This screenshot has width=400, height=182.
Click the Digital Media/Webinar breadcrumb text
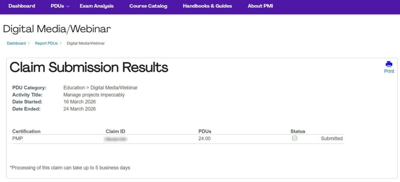point(86,43)
